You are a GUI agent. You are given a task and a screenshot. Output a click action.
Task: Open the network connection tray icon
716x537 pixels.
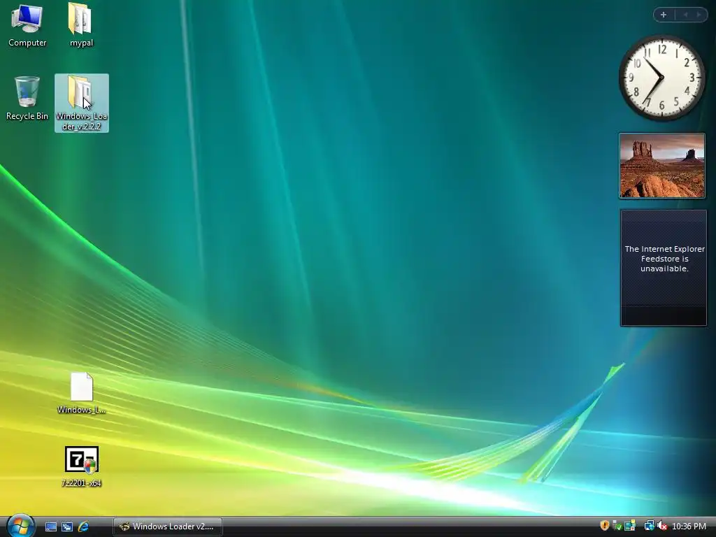pos(649,526)
